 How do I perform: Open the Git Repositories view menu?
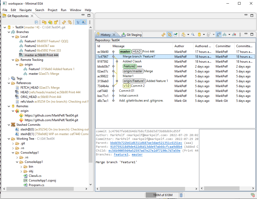(x=90, y=22)
